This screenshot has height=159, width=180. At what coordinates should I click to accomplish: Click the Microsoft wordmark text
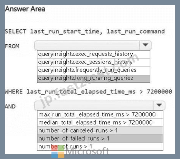point(87,151)
